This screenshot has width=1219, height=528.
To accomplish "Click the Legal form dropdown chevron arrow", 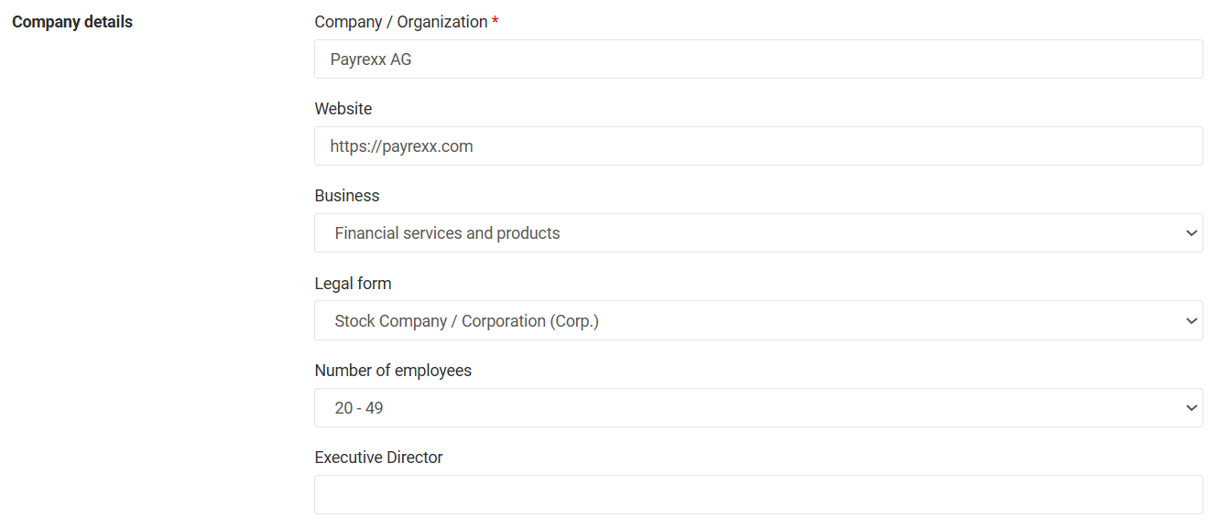I will (x=1191, y=321).
